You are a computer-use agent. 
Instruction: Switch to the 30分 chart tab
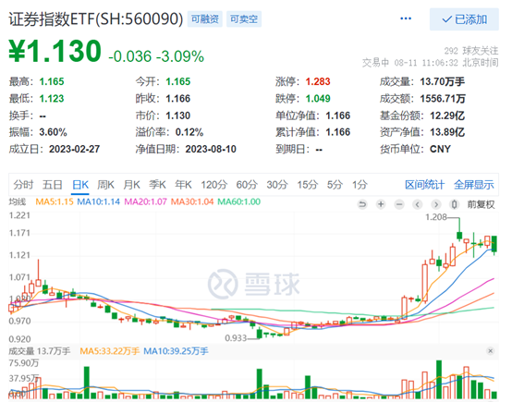(277, 185)
